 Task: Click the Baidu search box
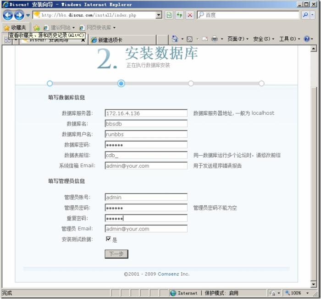248,15
